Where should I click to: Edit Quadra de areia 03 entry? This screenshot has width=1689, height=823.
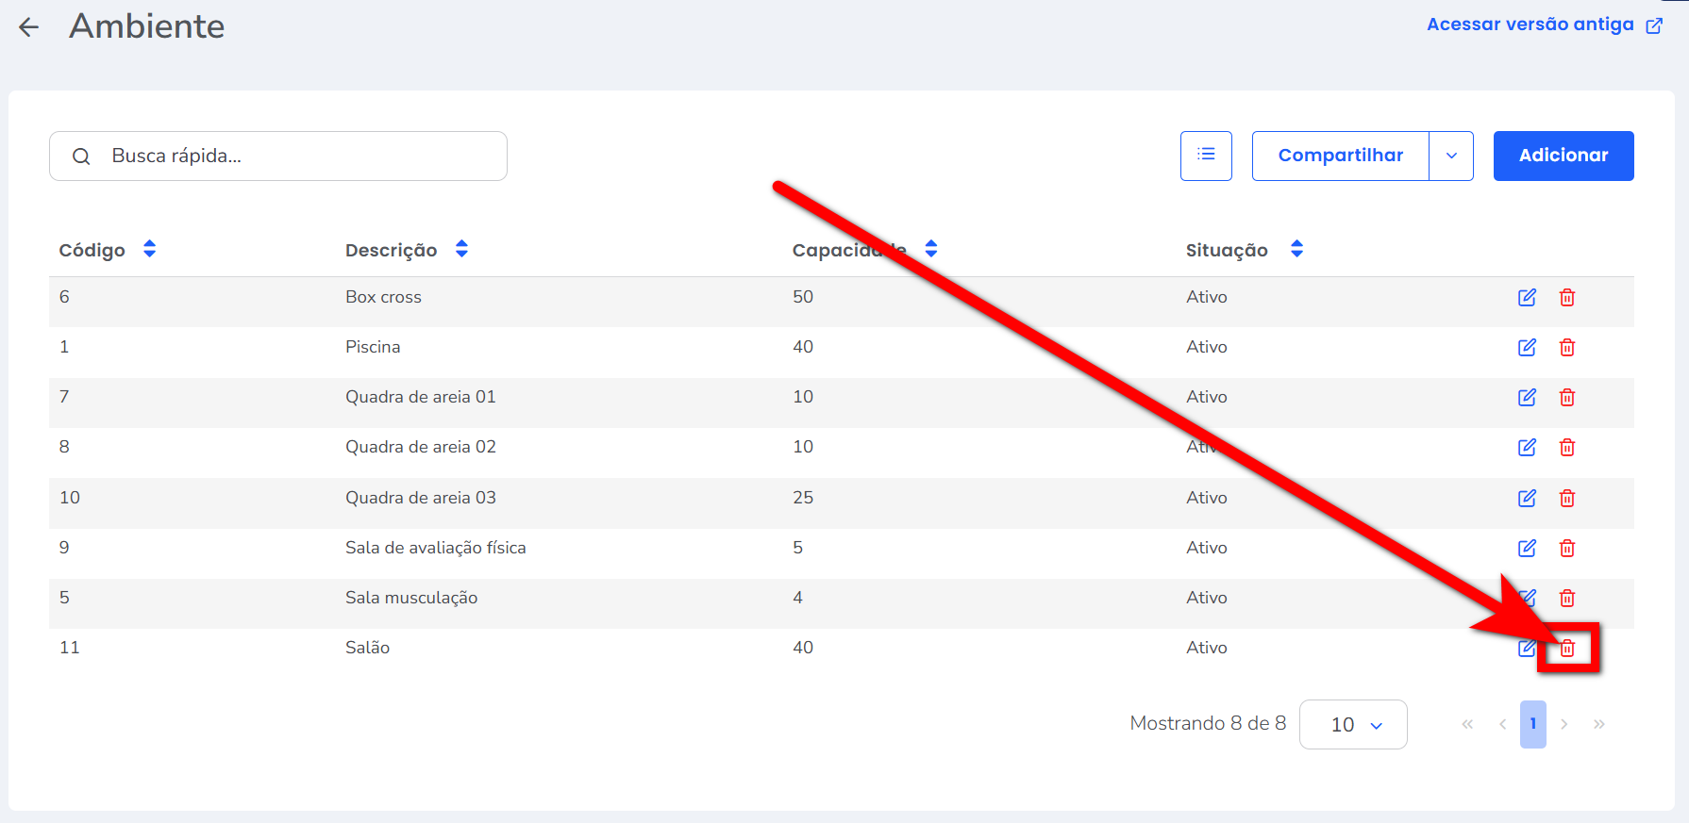tap(1527, 499)
